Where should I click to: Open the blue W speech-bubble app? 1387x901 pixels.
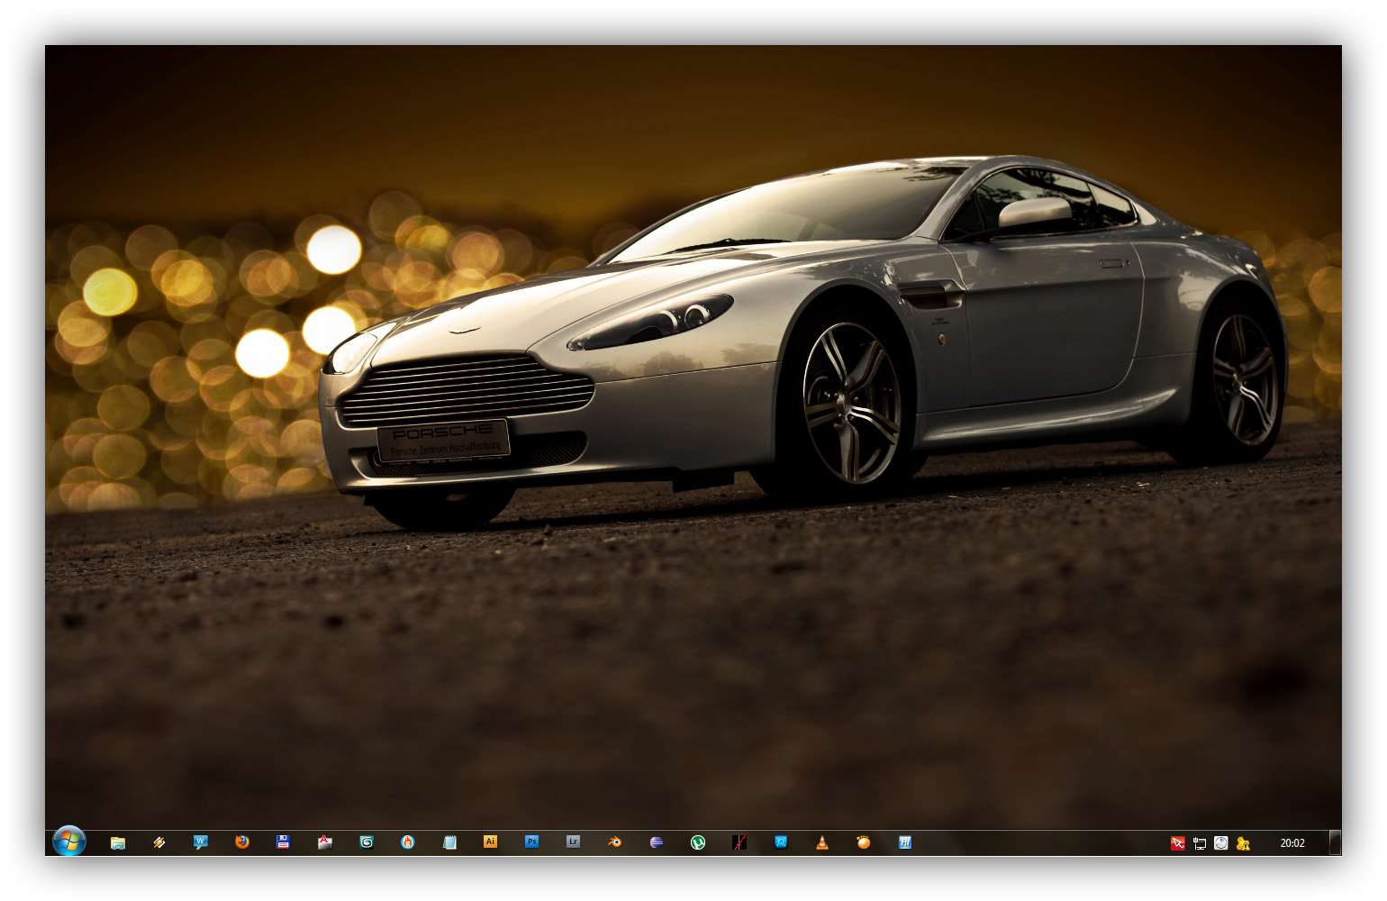(201, 842)
